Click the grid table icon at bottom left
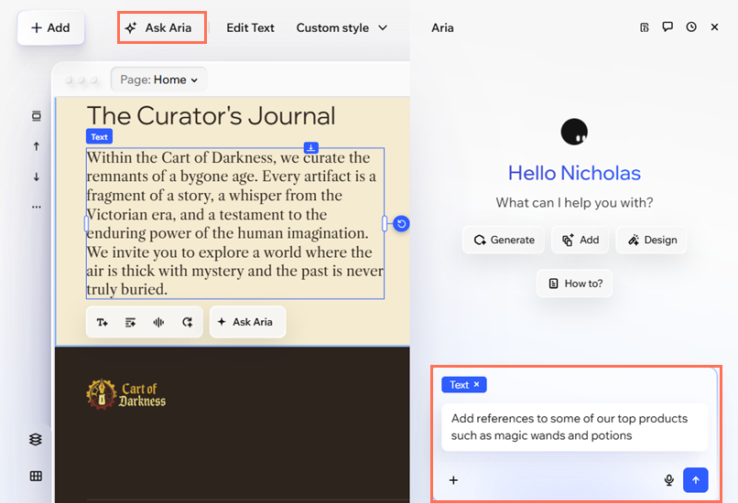This screenshot has width=738, height=503. pyautogui.click(x=36, y=476)
